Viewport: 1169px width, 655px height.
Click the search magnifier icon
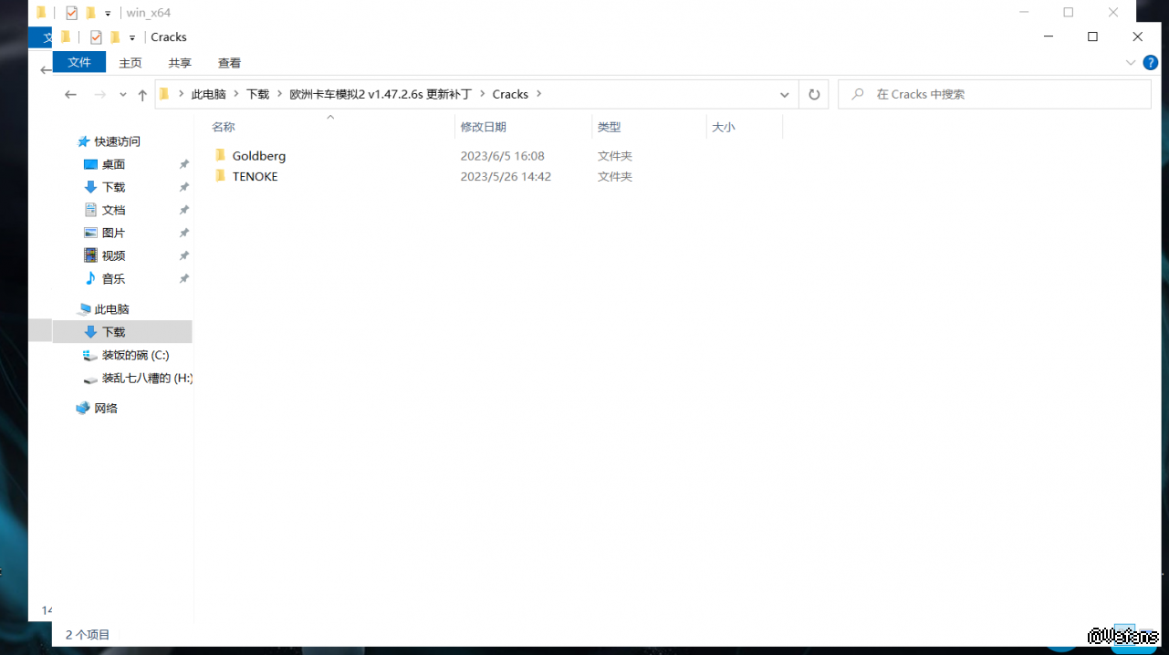coord(857,94)
